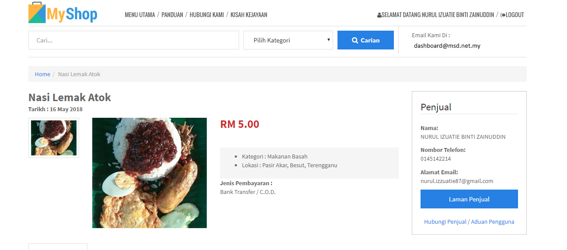Image resolution: width=567 pixels, height=250 pixels.
Task: Click the dashboard@msd.net.my email address
Action: (447, 46)
